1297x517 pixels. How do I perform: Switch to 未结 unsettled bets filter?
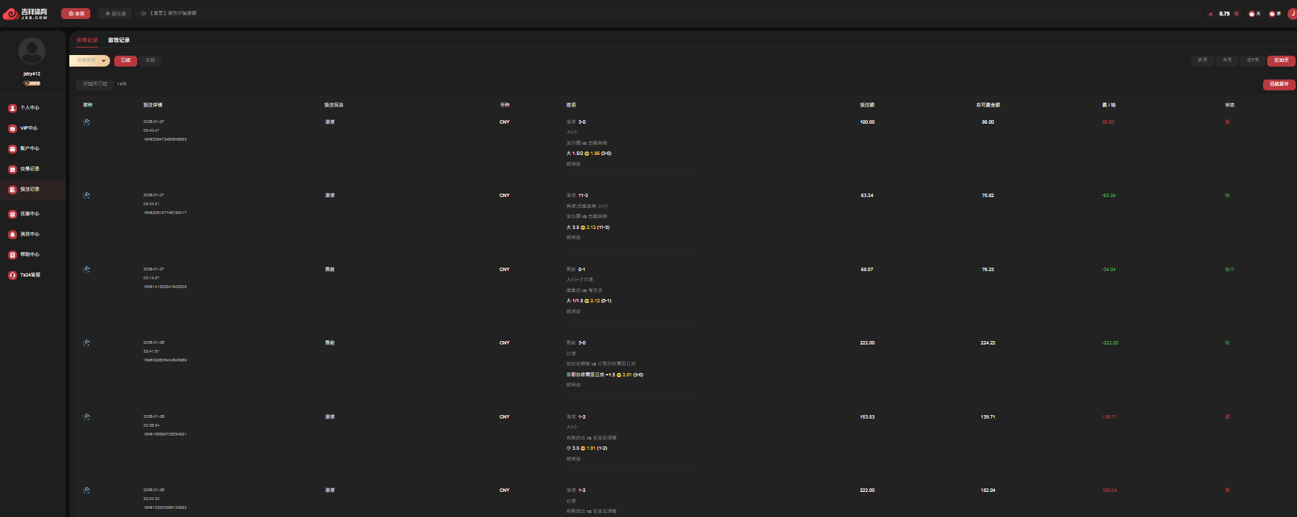[x=150, y=60]
